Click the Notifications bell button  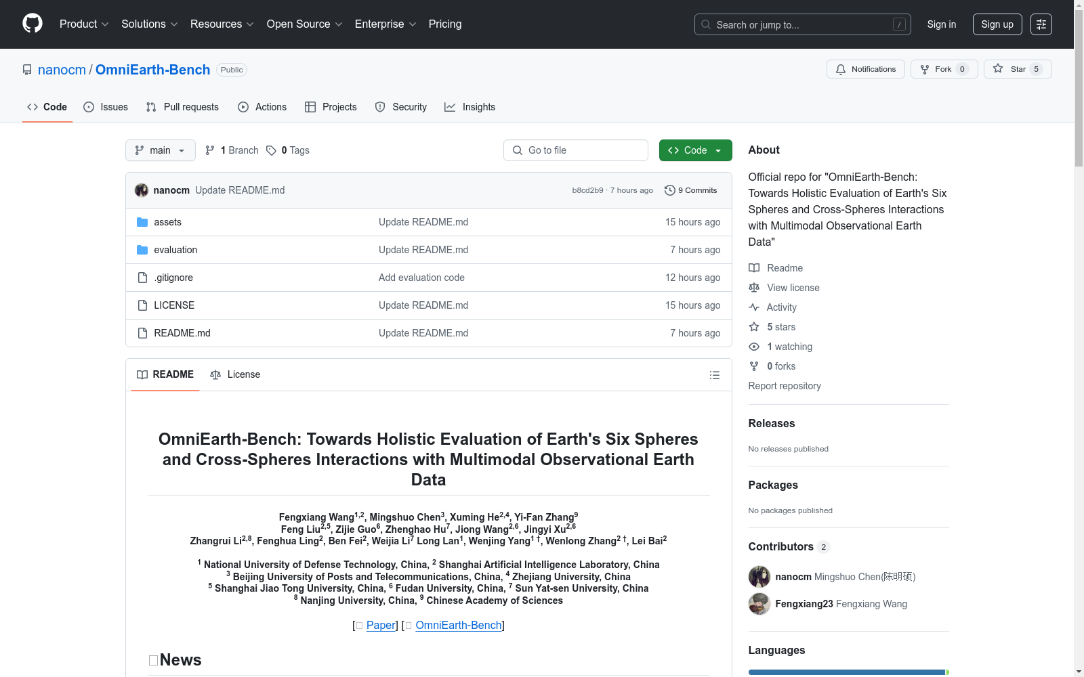(x=866, y=69)
